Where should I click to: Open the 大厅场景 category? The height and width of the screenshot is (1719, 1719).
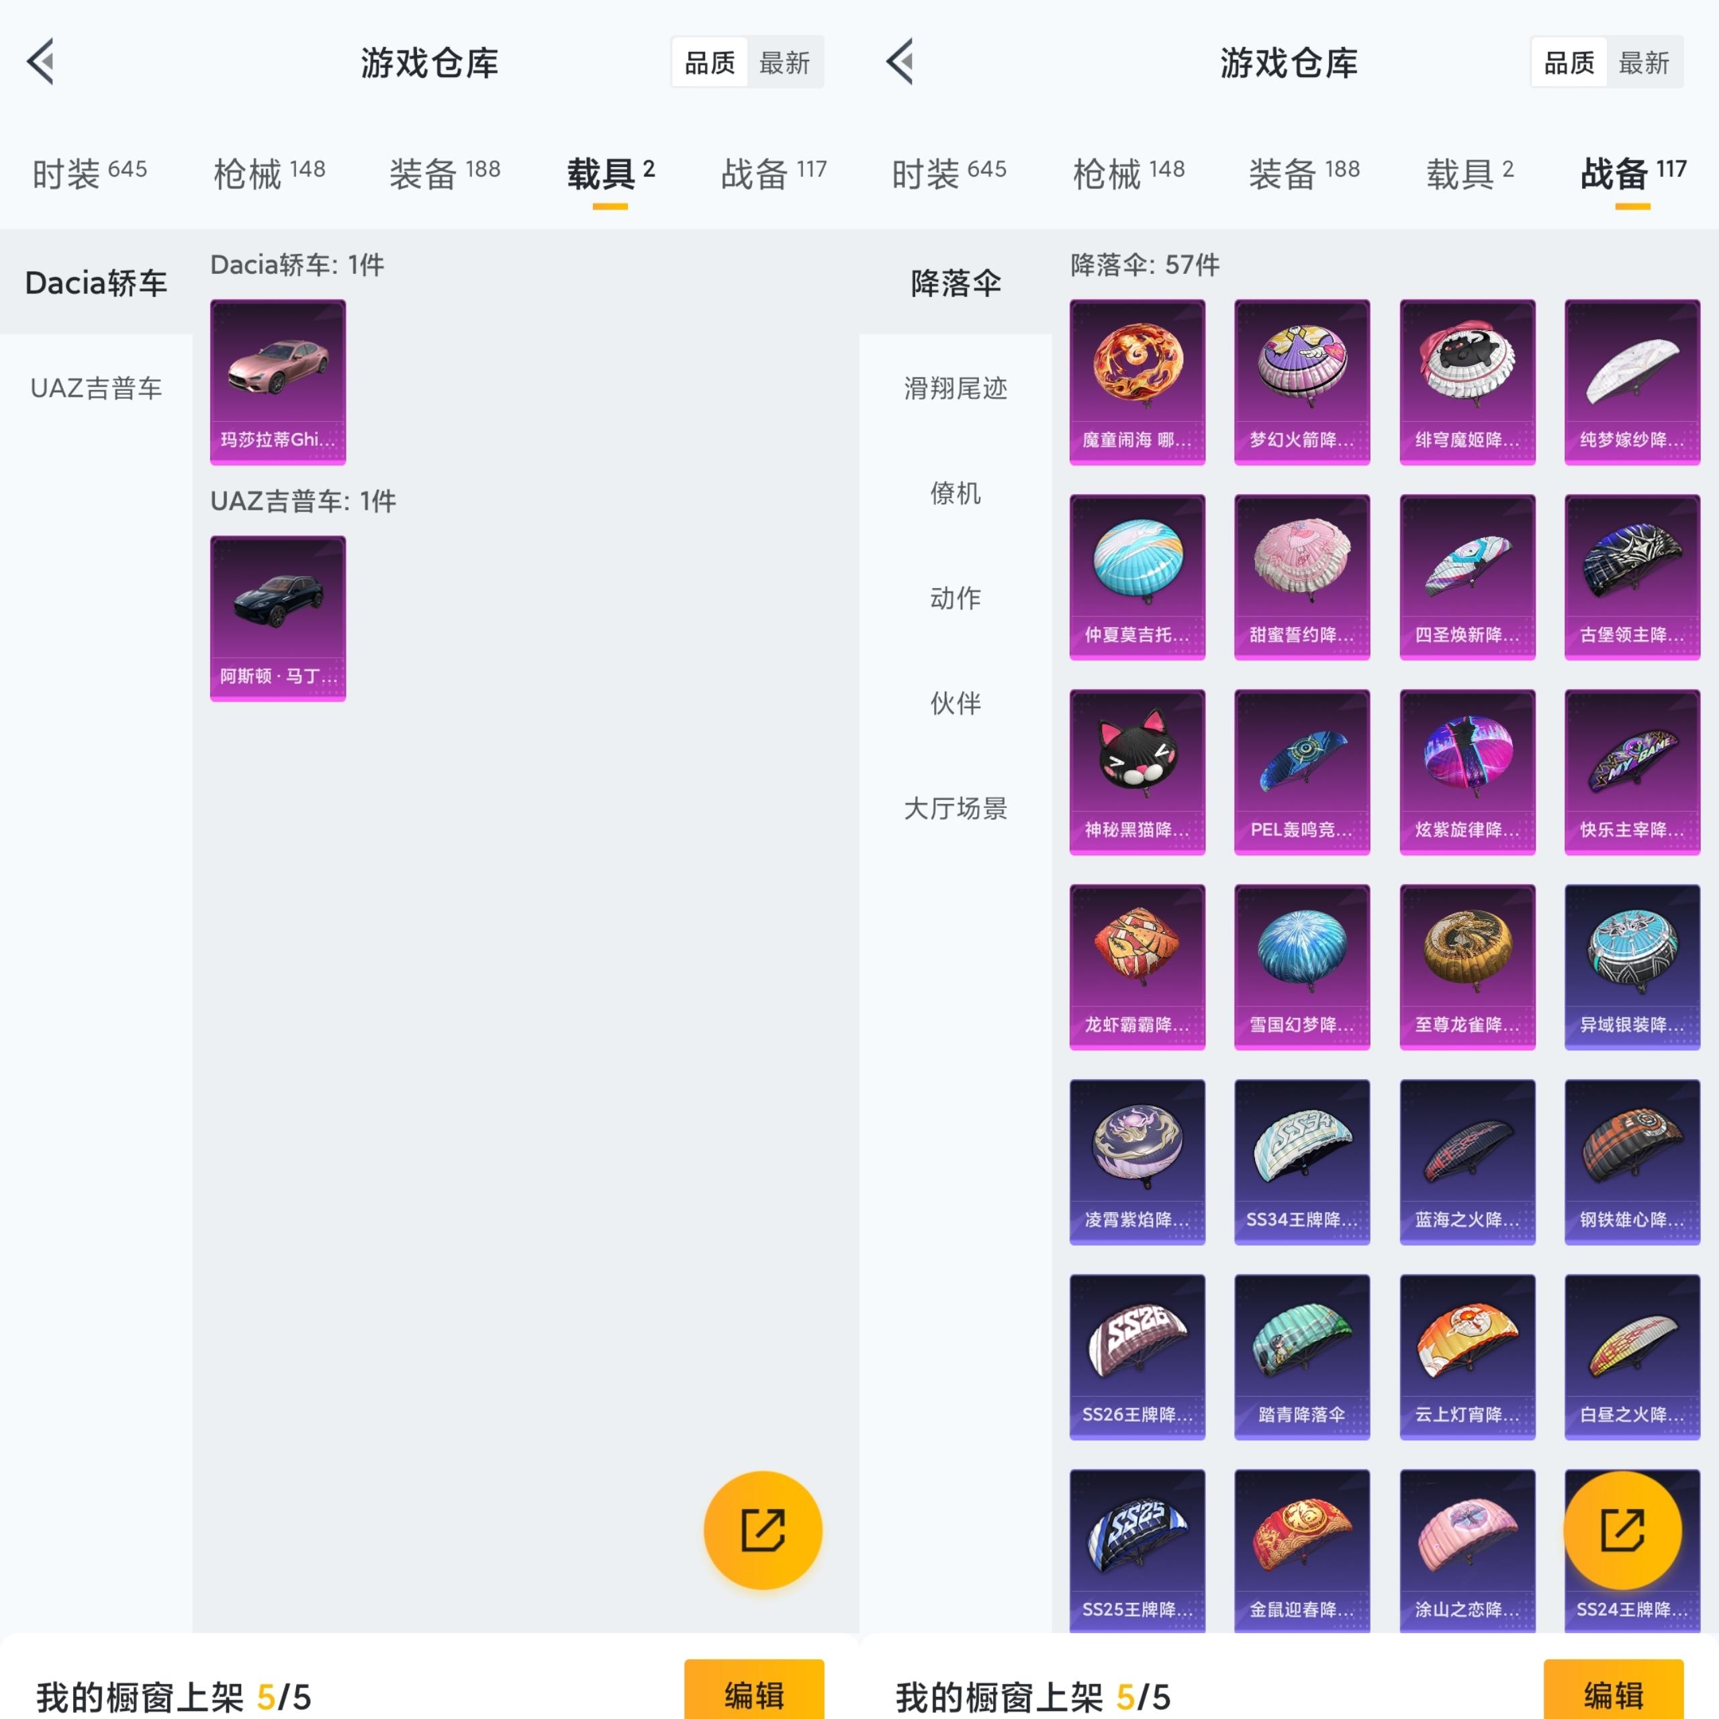click(955, 808)
